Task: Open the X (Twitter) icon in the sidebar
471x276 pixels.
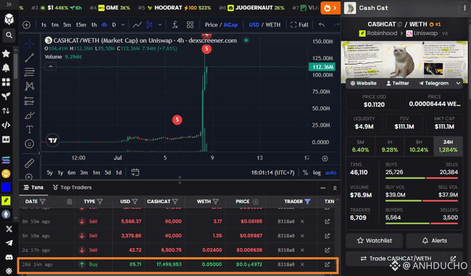Action: [9, 229]
